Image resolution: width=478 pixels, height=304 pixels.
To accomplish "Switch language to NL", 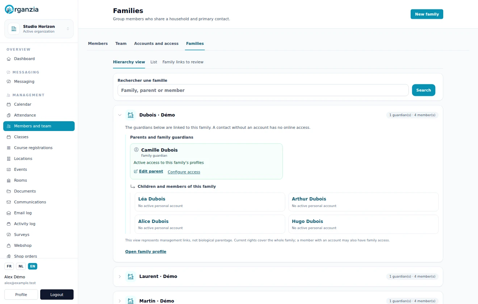I will pyautogui.click(x=21, y=266).
